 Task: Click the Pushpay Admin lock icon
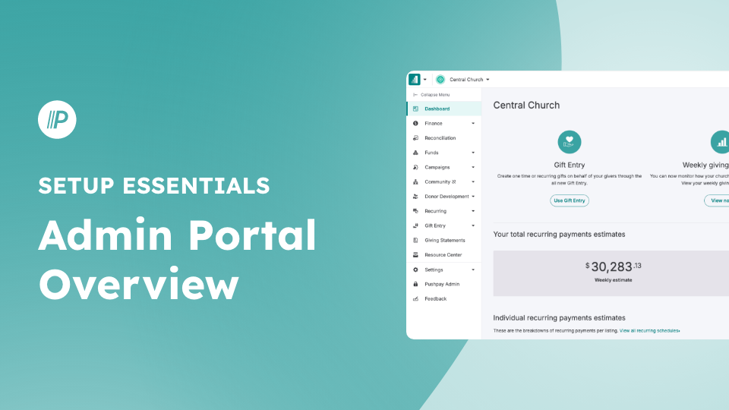pos(415,284)
